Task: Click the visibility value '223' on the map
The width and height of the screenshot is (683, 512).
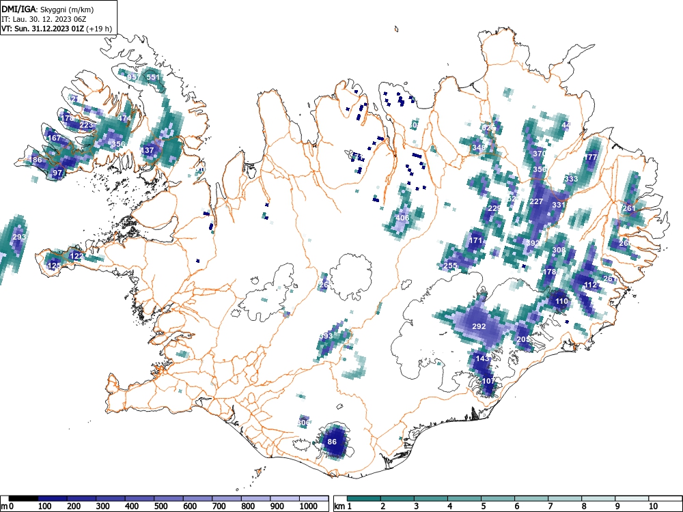Action: click(x=86, y=126)
